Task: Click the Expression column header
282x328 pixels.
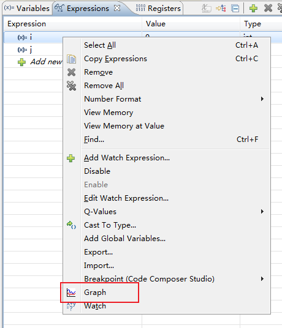Action: coord(73,24)
